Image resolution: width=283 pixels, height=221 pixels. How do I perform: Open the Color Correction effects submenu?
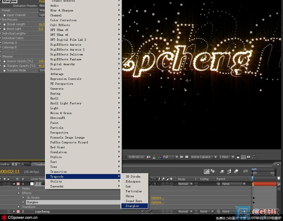click(x=84, y=20)
